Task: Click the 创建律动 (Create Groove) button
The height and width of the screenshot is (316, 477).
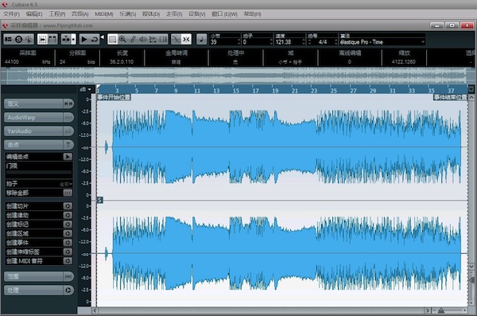Action: [68, 215]
